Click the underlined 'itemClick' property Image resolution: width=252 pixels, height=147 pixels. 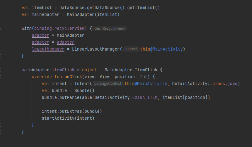point(63,70)
